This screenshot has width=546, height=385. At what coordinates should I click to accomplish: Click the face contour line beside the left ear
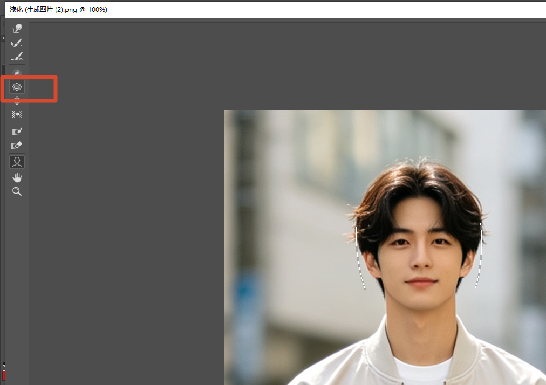coord(360,258)
